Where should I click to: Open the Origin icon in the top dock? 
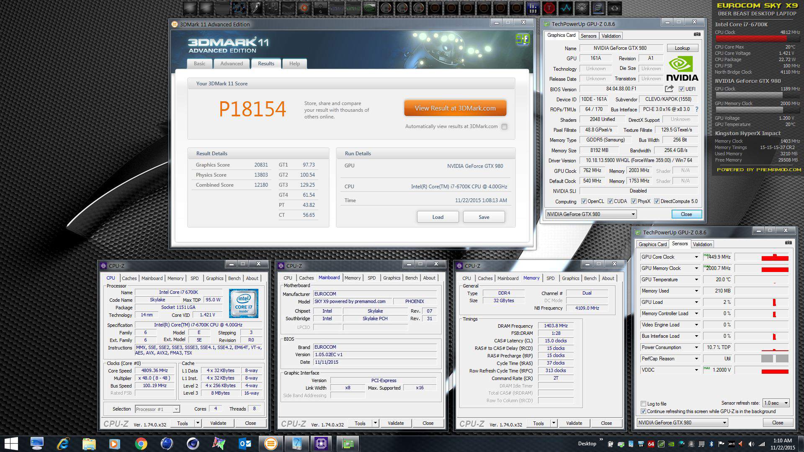304,8
